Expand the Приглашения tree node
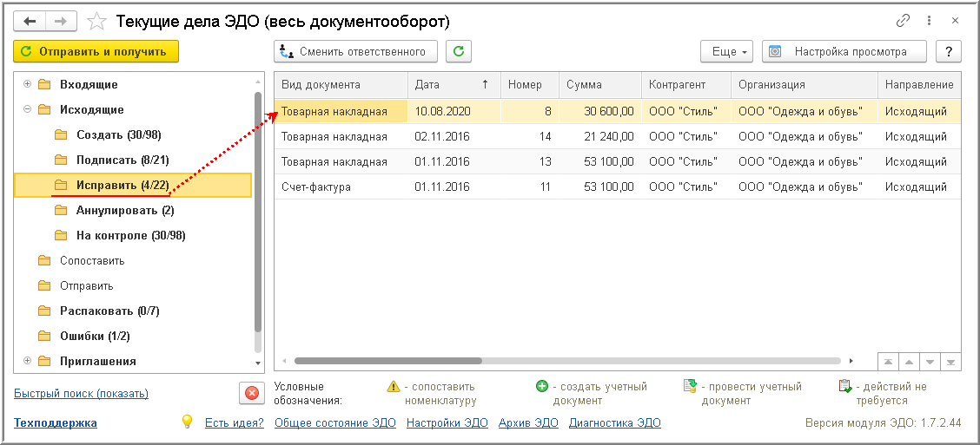980x445 pixels. coord(28,361)
